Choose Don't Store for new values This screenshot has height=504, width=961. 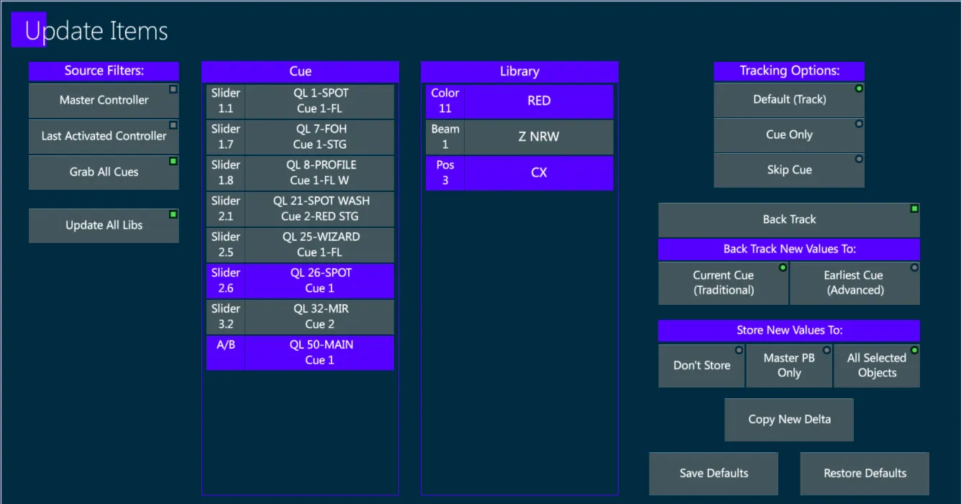(701, 365)
